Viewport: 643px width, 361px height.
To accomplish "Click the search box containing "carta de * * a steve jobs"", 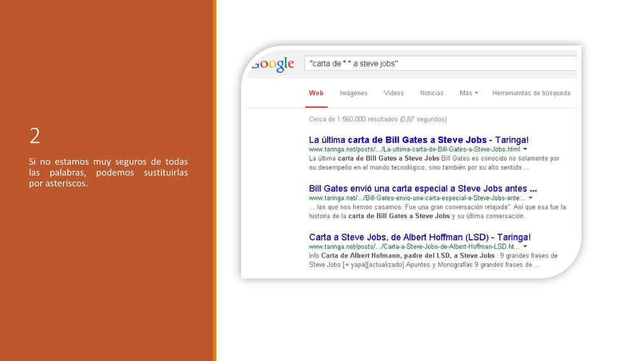I will tap(441, 63).
